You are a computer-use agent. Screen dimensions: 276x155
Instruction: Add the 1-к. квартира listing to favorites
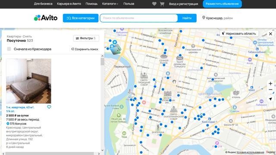49,107
